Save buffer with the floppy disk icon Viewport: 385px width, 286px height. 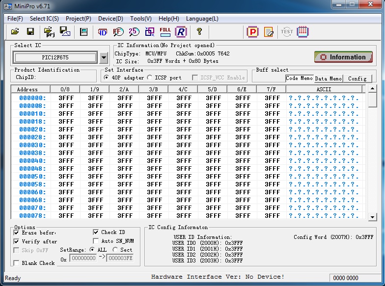(30, 31)
